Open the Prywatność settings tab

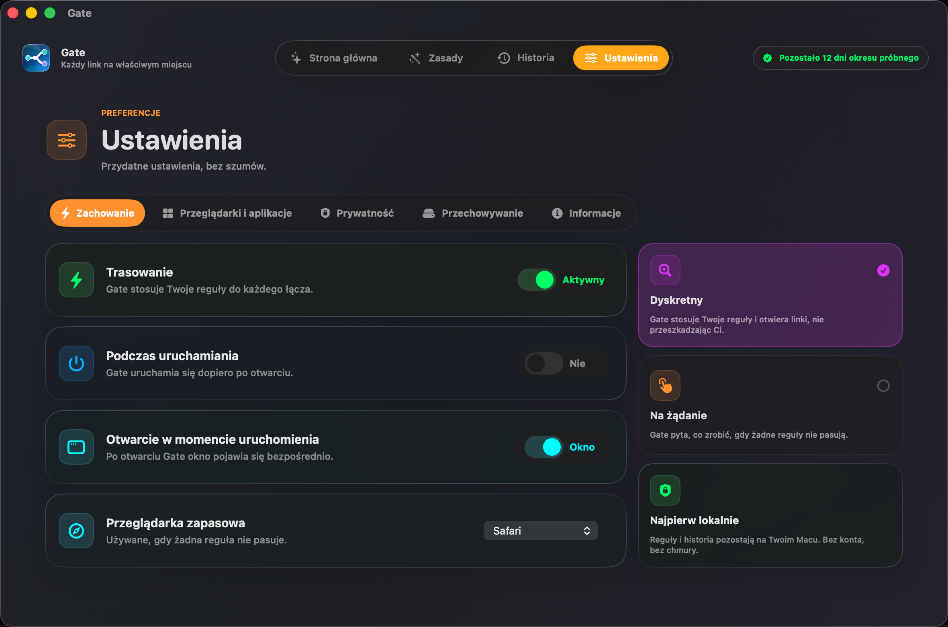click(357, 213)
